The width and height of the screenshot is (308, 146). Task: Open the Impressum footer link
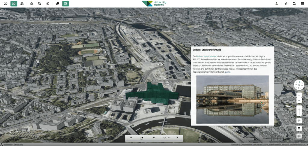[x=8, y=144]
